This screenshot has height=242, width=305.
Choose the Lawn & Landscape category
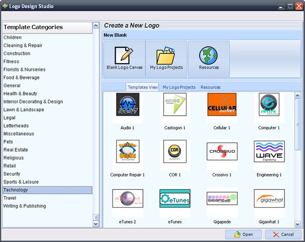click(47, 110)
